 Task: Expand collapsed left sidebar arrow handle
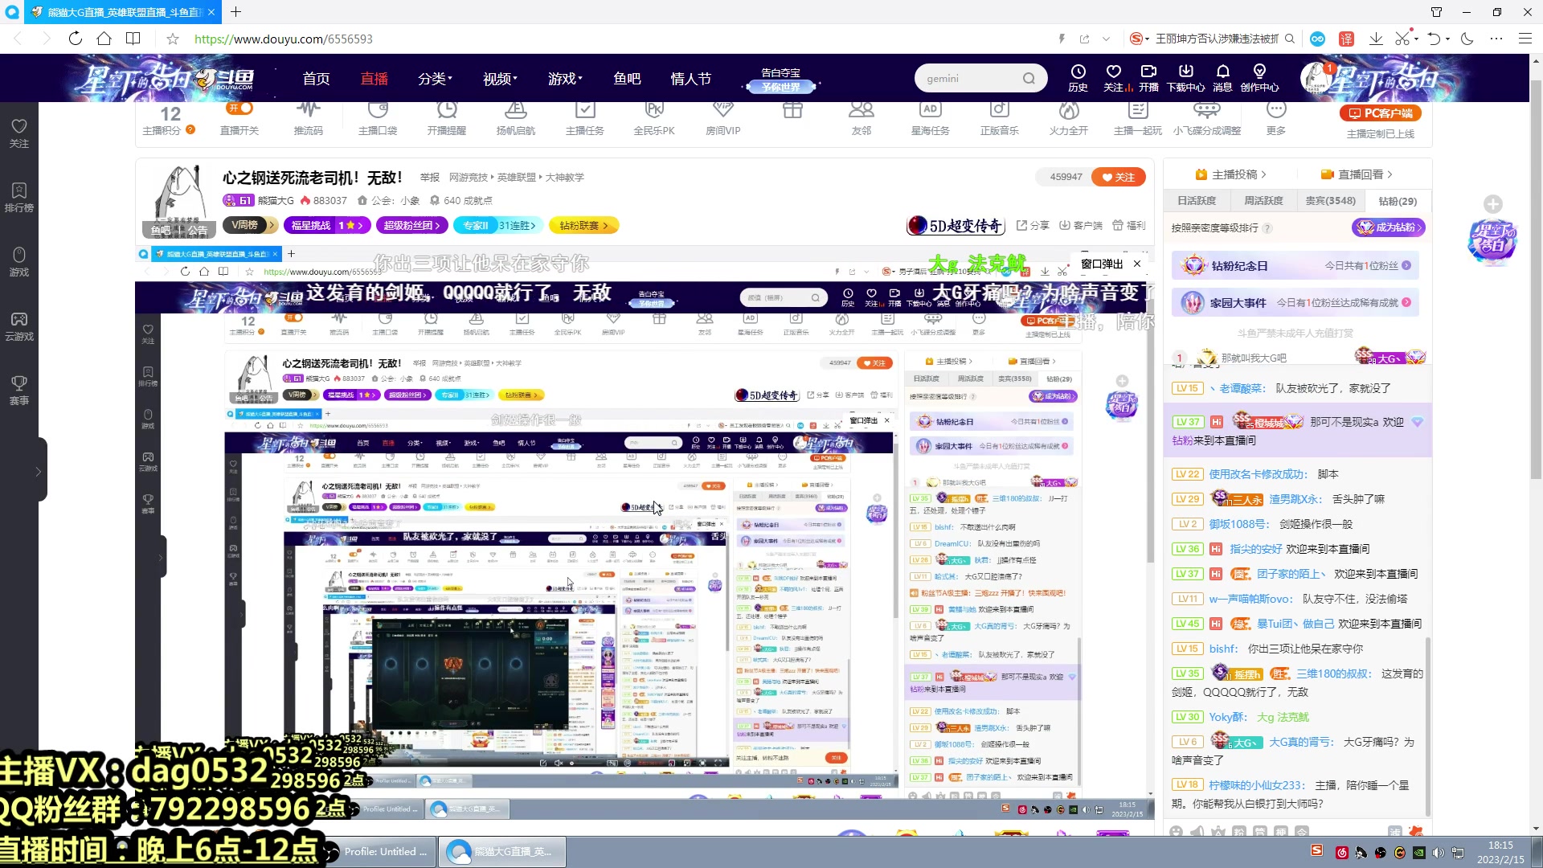click(38, 472)
